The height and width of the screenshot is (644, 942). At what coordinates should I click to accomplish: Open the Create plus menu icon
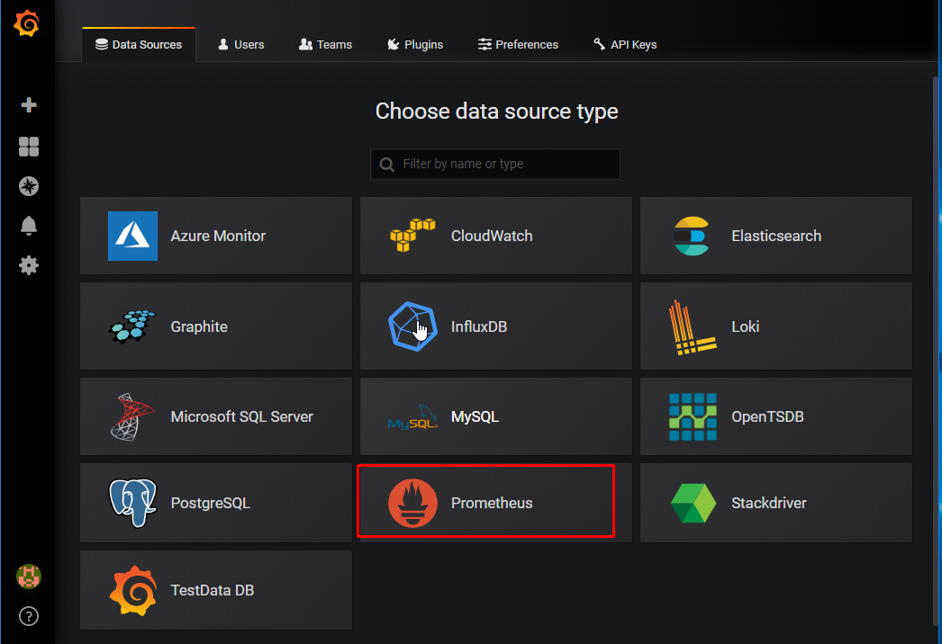click(x=29, y=105)
